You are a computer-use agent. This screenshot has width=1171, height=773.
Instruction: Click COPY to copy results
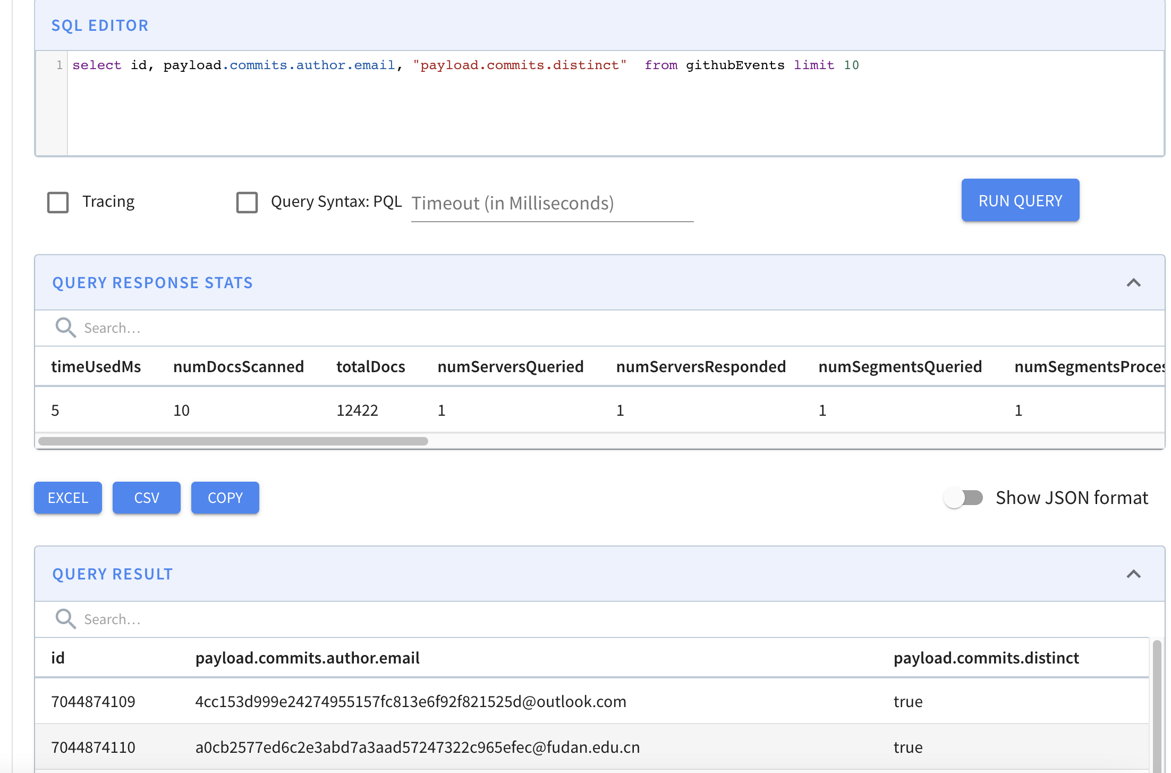(225, 498)
